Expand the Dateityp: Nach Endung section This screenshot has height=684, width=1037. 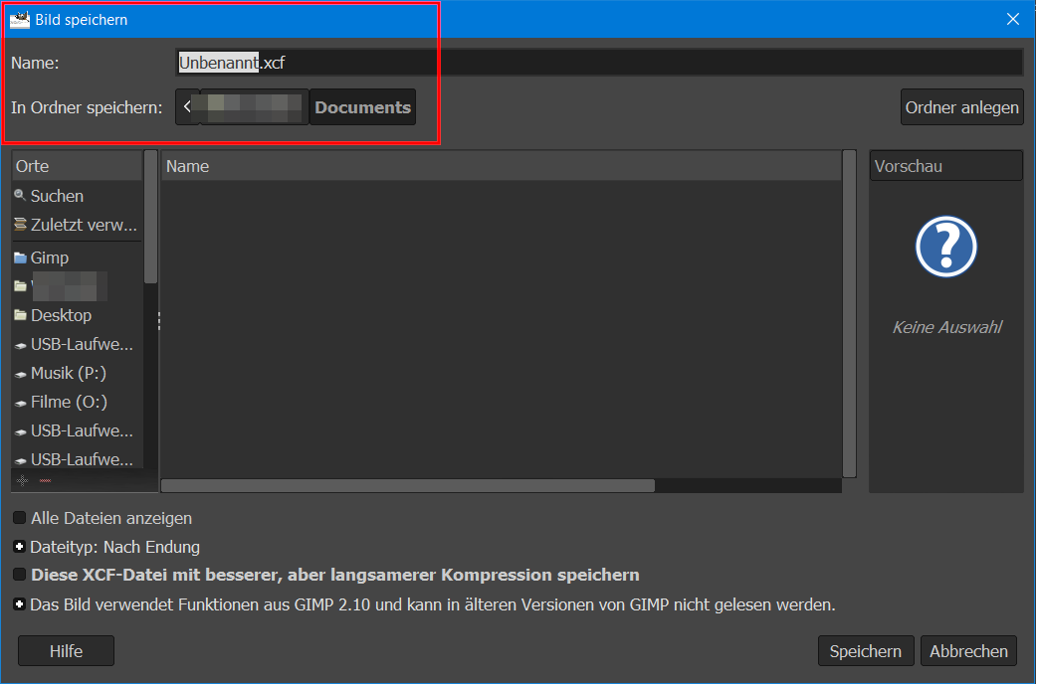tap(20, 547)
